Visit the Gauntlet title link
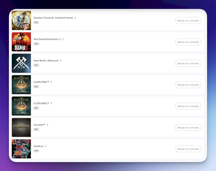The height and width of the screenshot is (171, 216). (x=39, y=125)
